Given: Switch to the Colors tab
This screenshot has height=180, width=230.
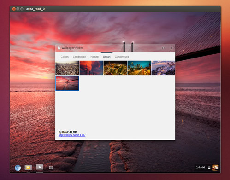Looking at the screenshot, I should coord(65,57).
